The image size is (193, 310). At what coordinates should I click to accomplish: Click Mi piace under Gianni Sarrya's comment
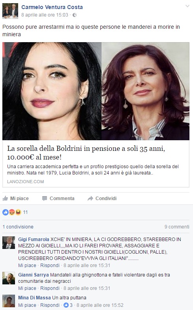tap(27, 288)
